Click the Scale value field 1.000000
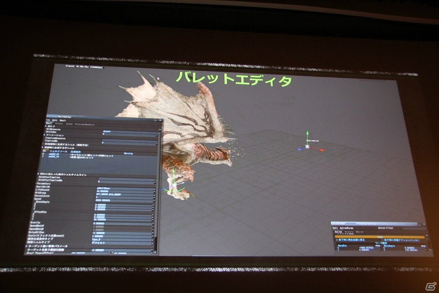Screen dimensions: 439x293 [x=123, y=236]
